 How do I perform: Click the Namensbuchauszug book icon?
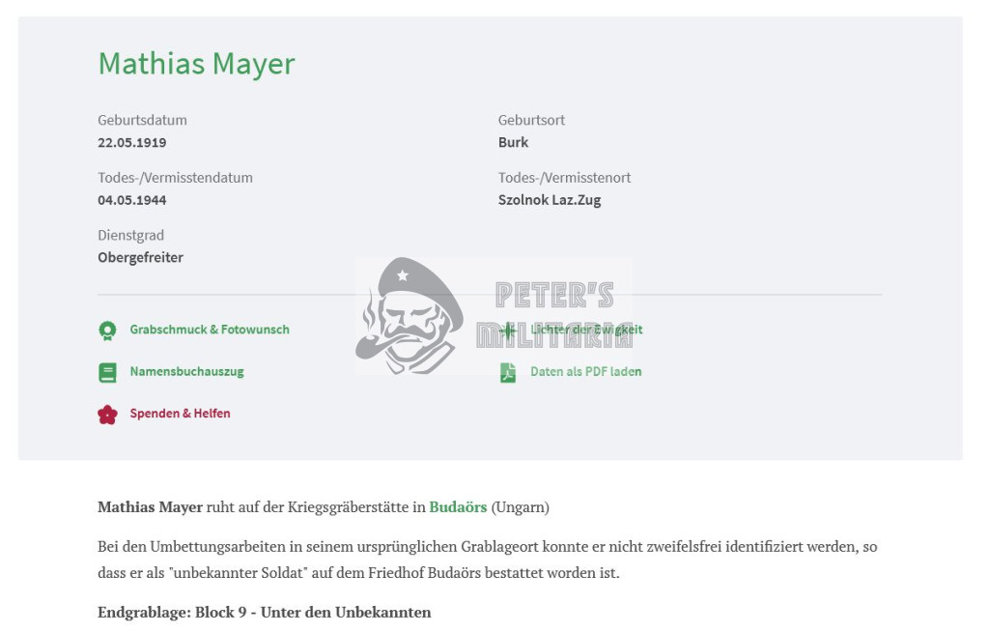pyautogui.click(x=108, y=372)
